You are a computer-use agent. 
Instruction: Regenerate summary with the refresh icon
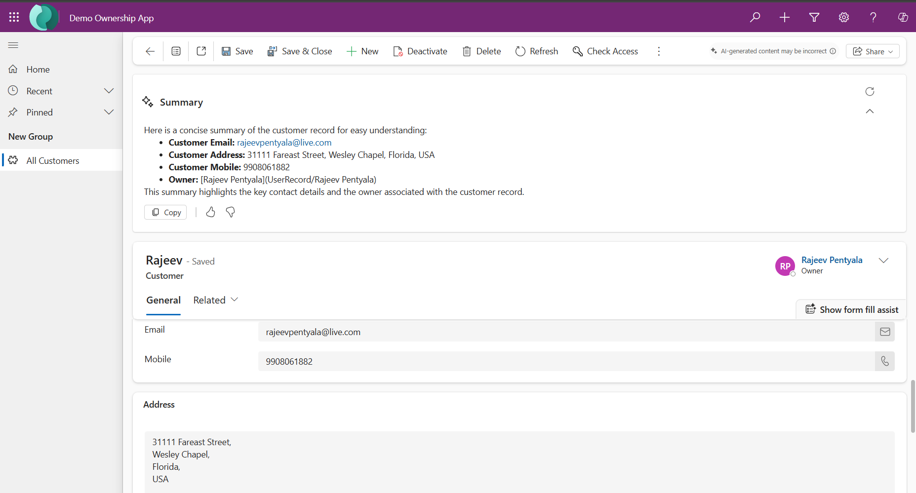870,91
